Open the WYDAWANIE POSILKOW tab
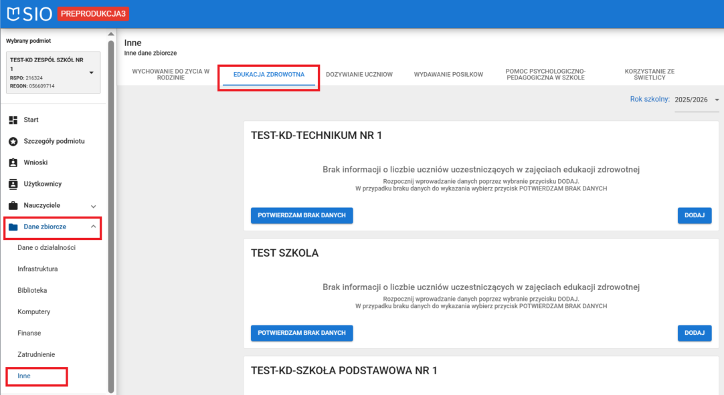Viewport: 724px width, 395px height. 450,75
